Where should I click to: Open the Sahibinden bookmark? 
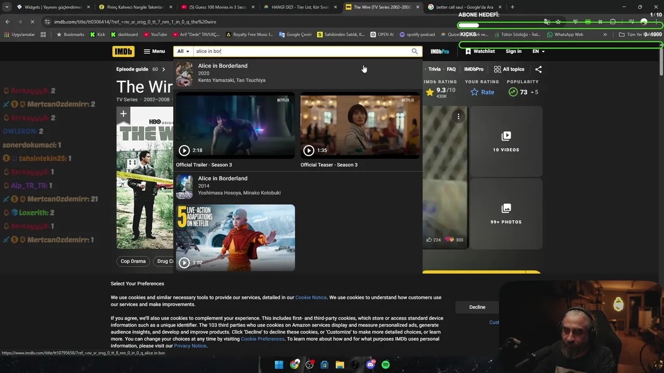click(341, 34)
